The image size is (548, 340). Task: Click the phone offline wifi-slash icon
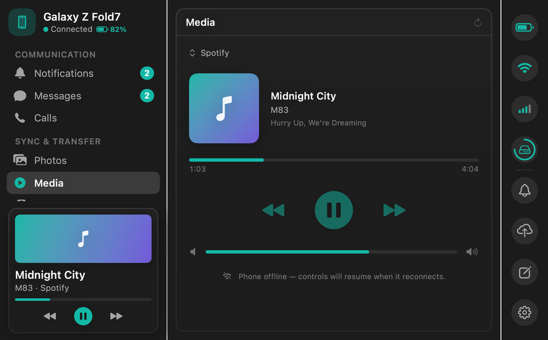[x=227, y=276]
